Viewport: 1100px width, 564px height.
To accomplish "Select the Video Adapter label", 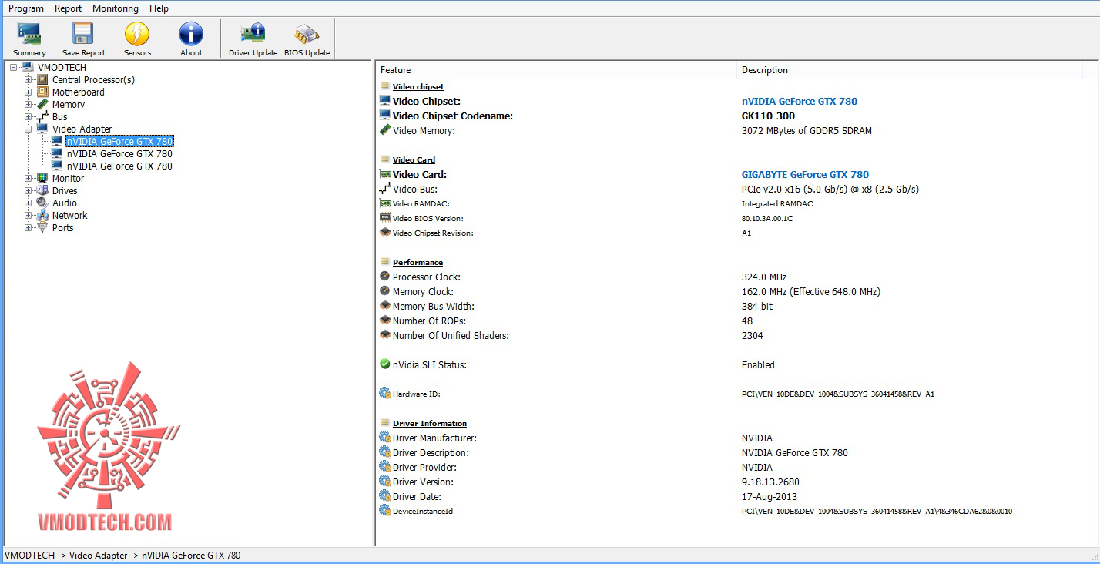I will pyautogui.click(x=82, y=129).
